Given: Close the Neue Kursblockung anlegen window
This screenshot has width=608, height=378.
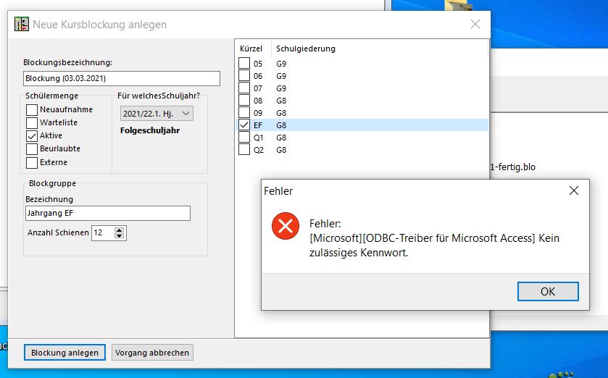Looking at the screenshot, I should pos(475,24).
